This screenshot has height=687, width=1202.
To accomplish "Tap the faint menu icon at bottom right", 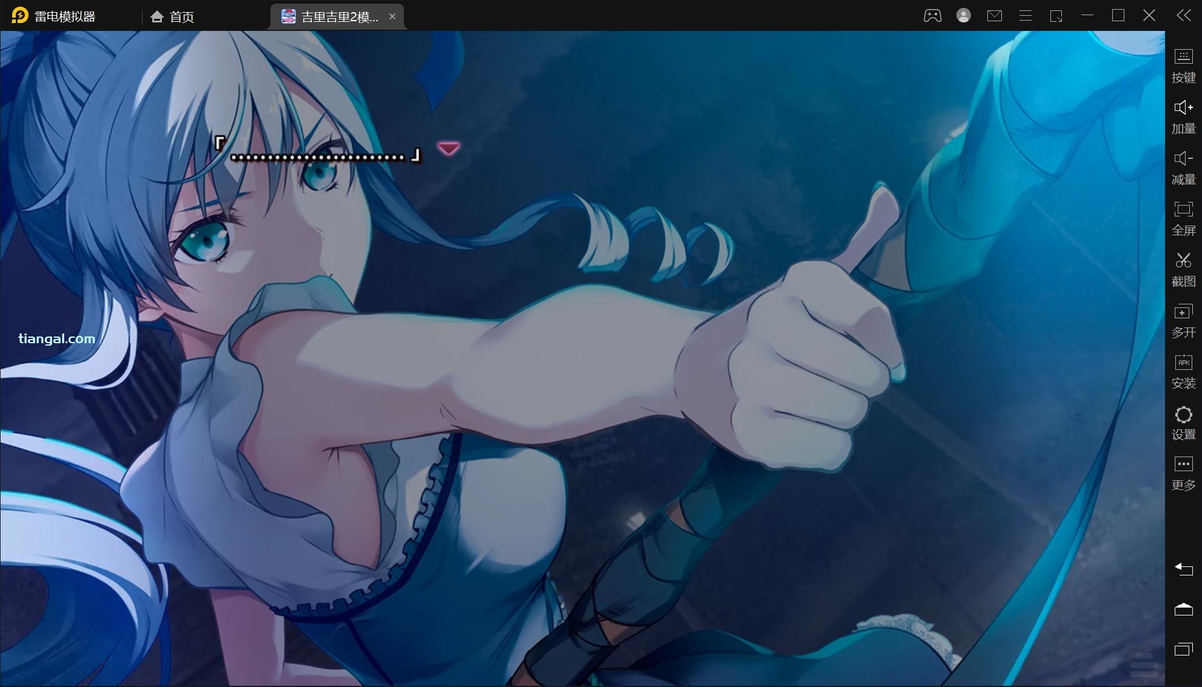I will tap(1144, 665).
